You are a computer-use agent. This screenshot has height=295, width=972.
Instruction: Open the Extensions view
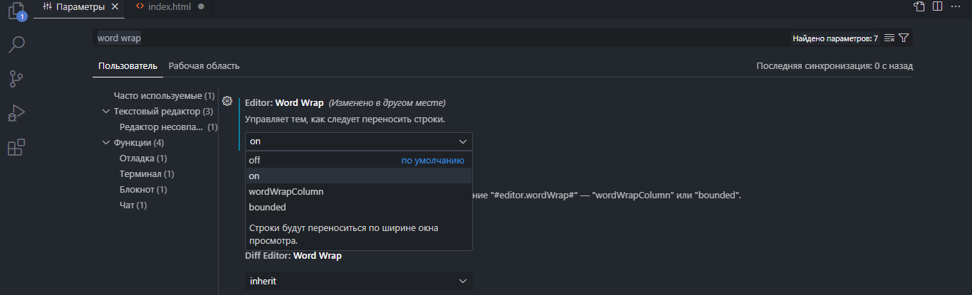point(16,147)
